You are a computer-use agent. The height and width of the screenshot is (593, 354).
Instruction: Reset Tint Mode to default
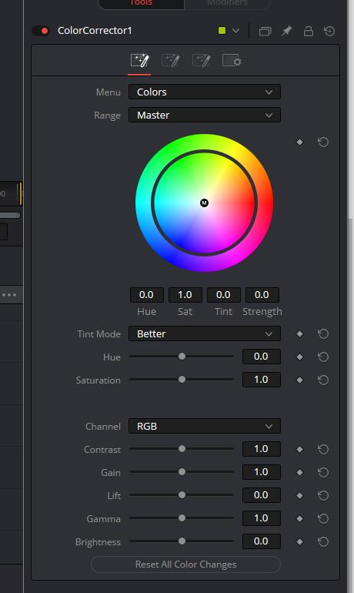pos(323,334)
